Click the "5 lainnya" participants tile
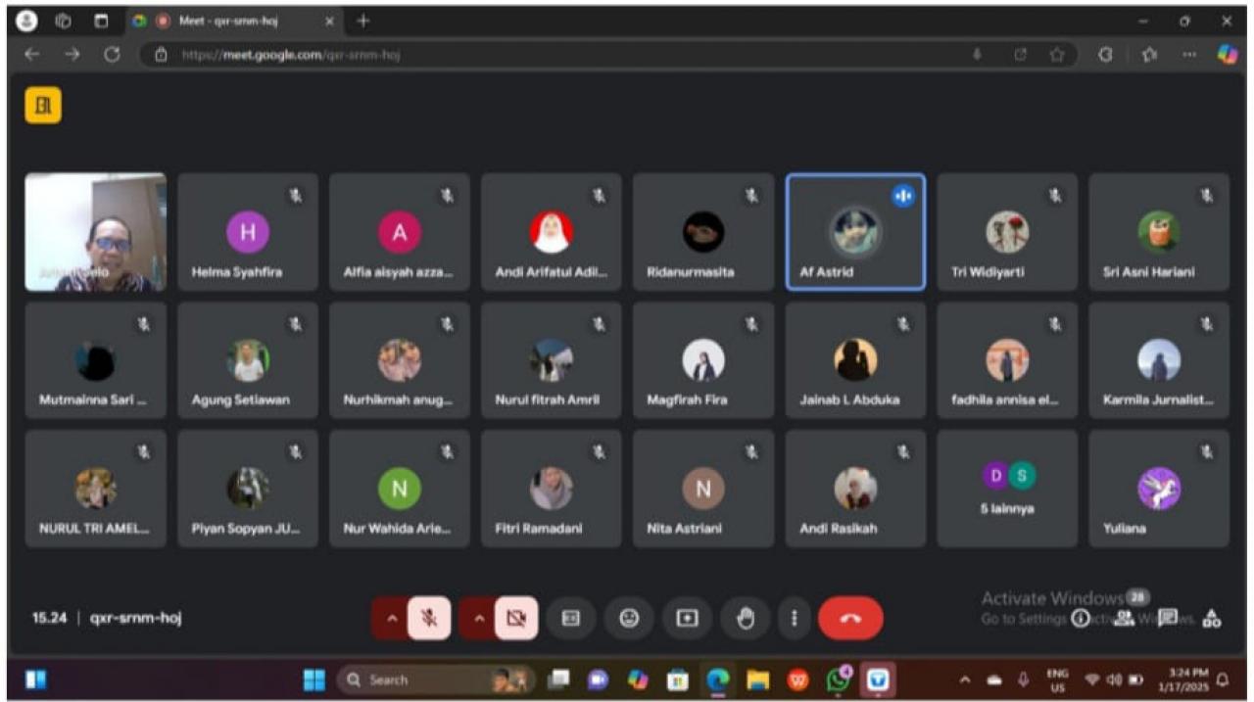The width and height of the screenshot is (1254, 702). tap(1007, 488)
